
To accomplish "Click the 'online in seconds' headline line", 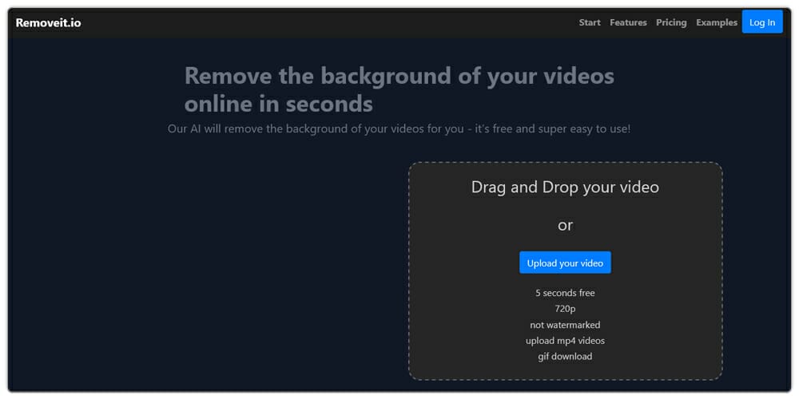I will click(x=278, y=104).
